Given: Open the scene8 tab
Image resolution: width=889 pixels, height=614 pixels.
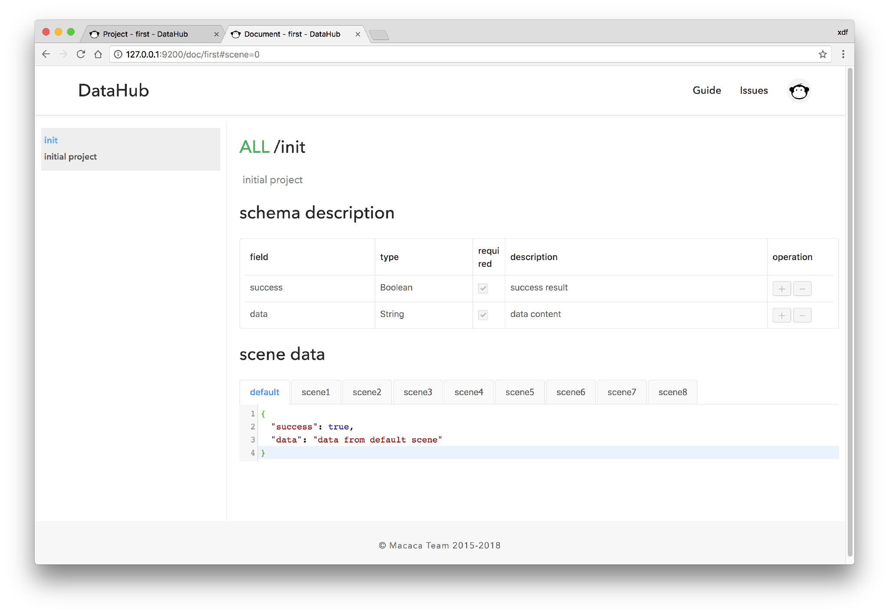Looking at the screenshot, I should (x=672, y=392).
